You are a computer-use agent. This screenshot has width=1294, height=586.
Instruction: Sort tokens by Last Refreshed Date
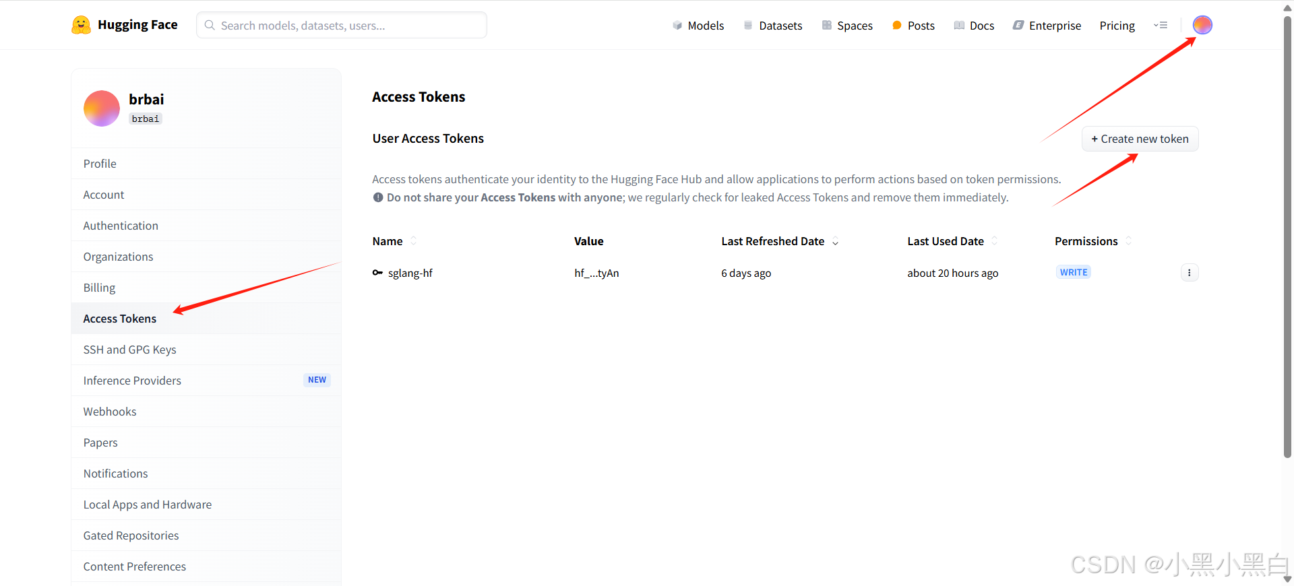click(x=836, y=241)
